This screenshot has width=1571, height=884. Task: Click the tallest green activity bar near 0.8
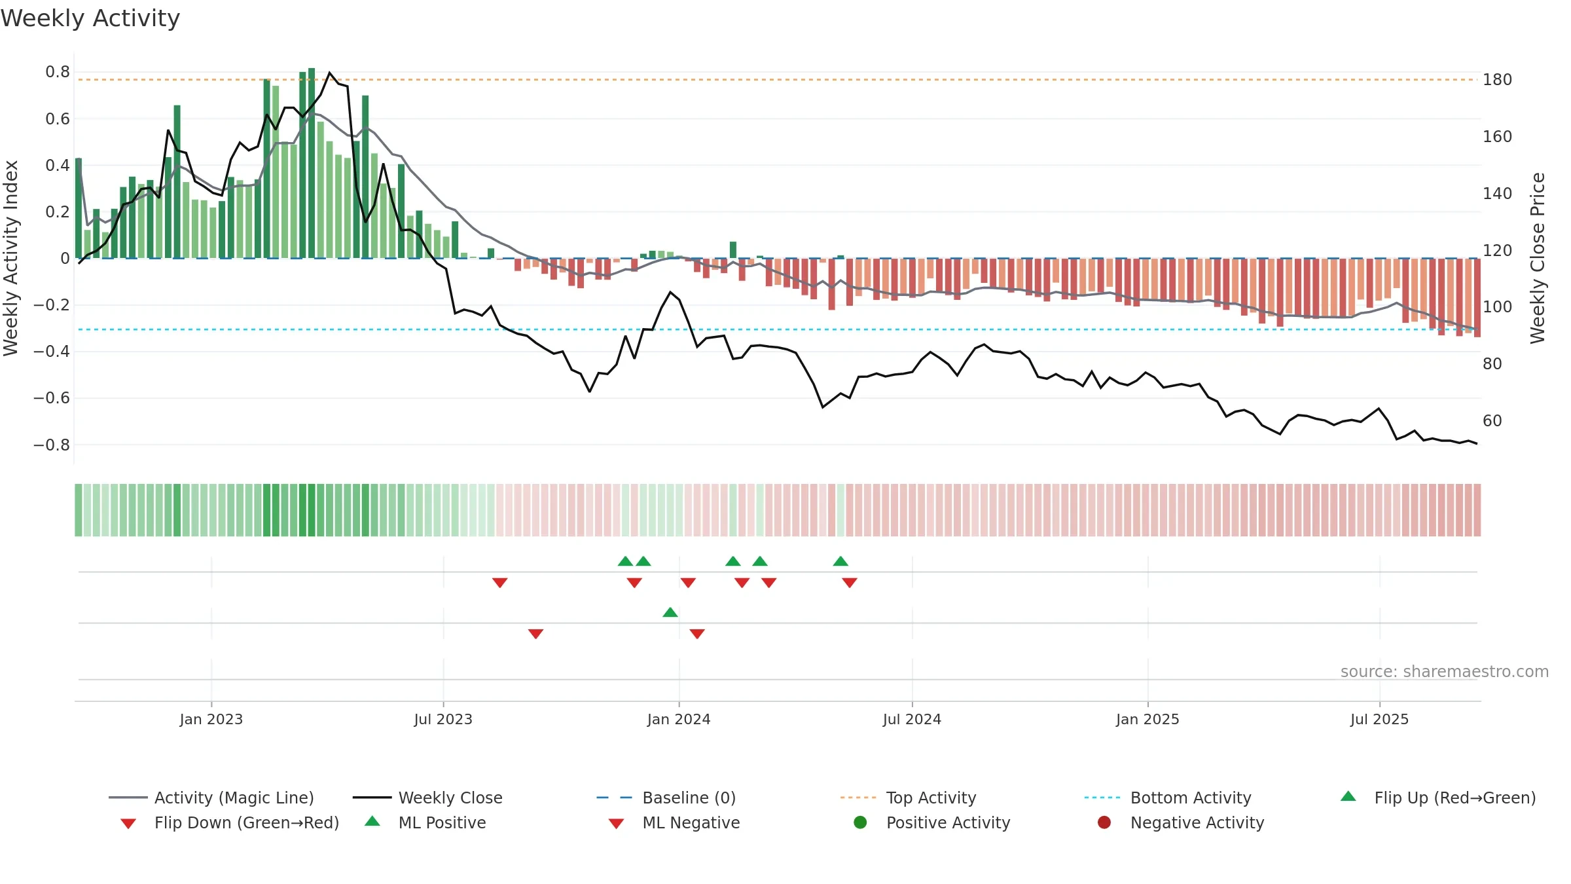coord(312,163)
